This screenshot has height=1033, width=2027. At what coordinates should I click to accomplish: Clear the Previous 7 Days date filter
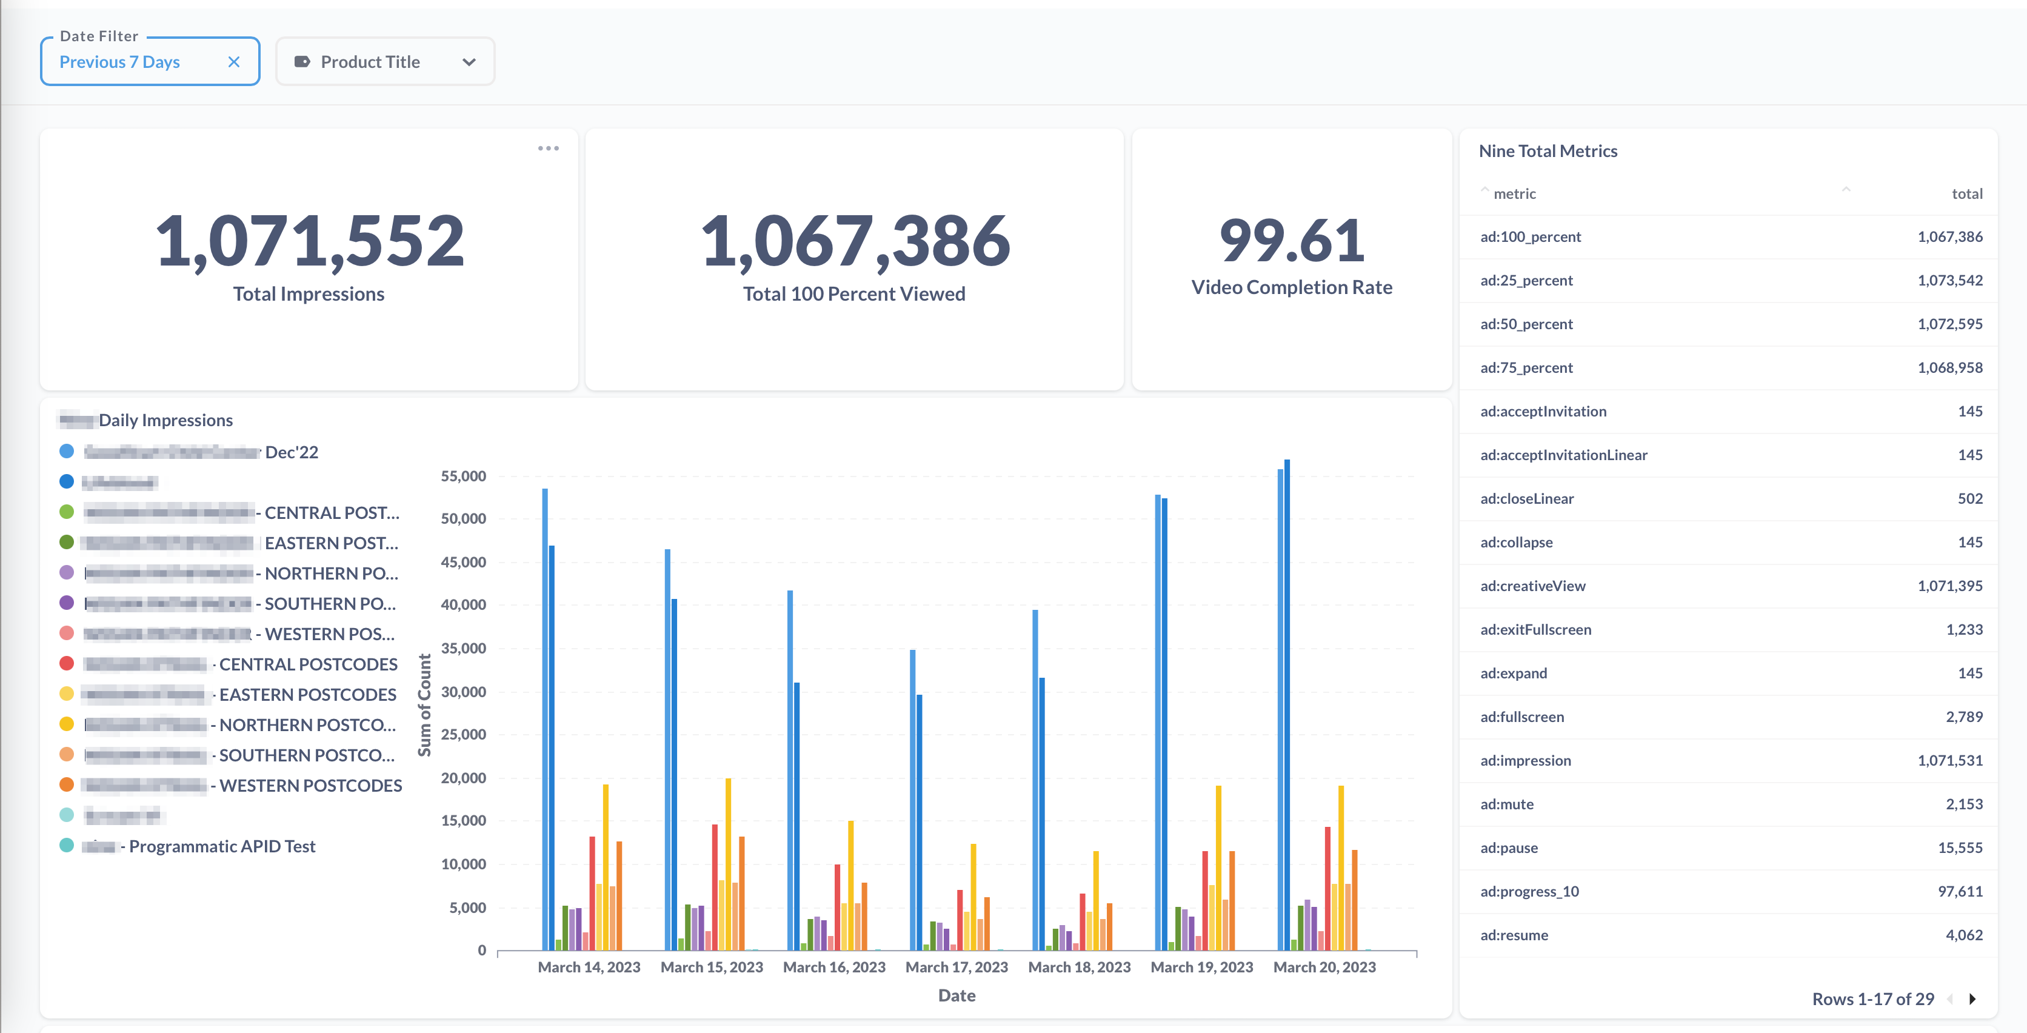tap(234, 61)
